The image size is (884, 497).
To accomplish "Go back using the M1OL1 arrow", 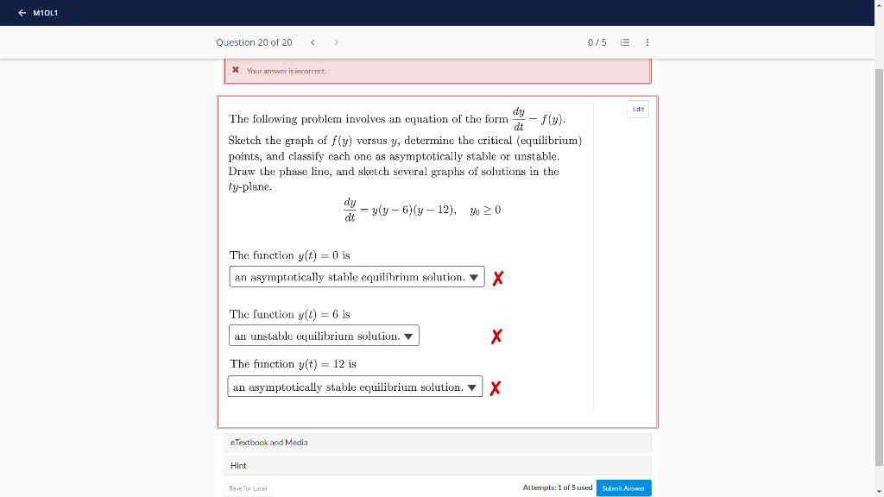I will (22, 13).
